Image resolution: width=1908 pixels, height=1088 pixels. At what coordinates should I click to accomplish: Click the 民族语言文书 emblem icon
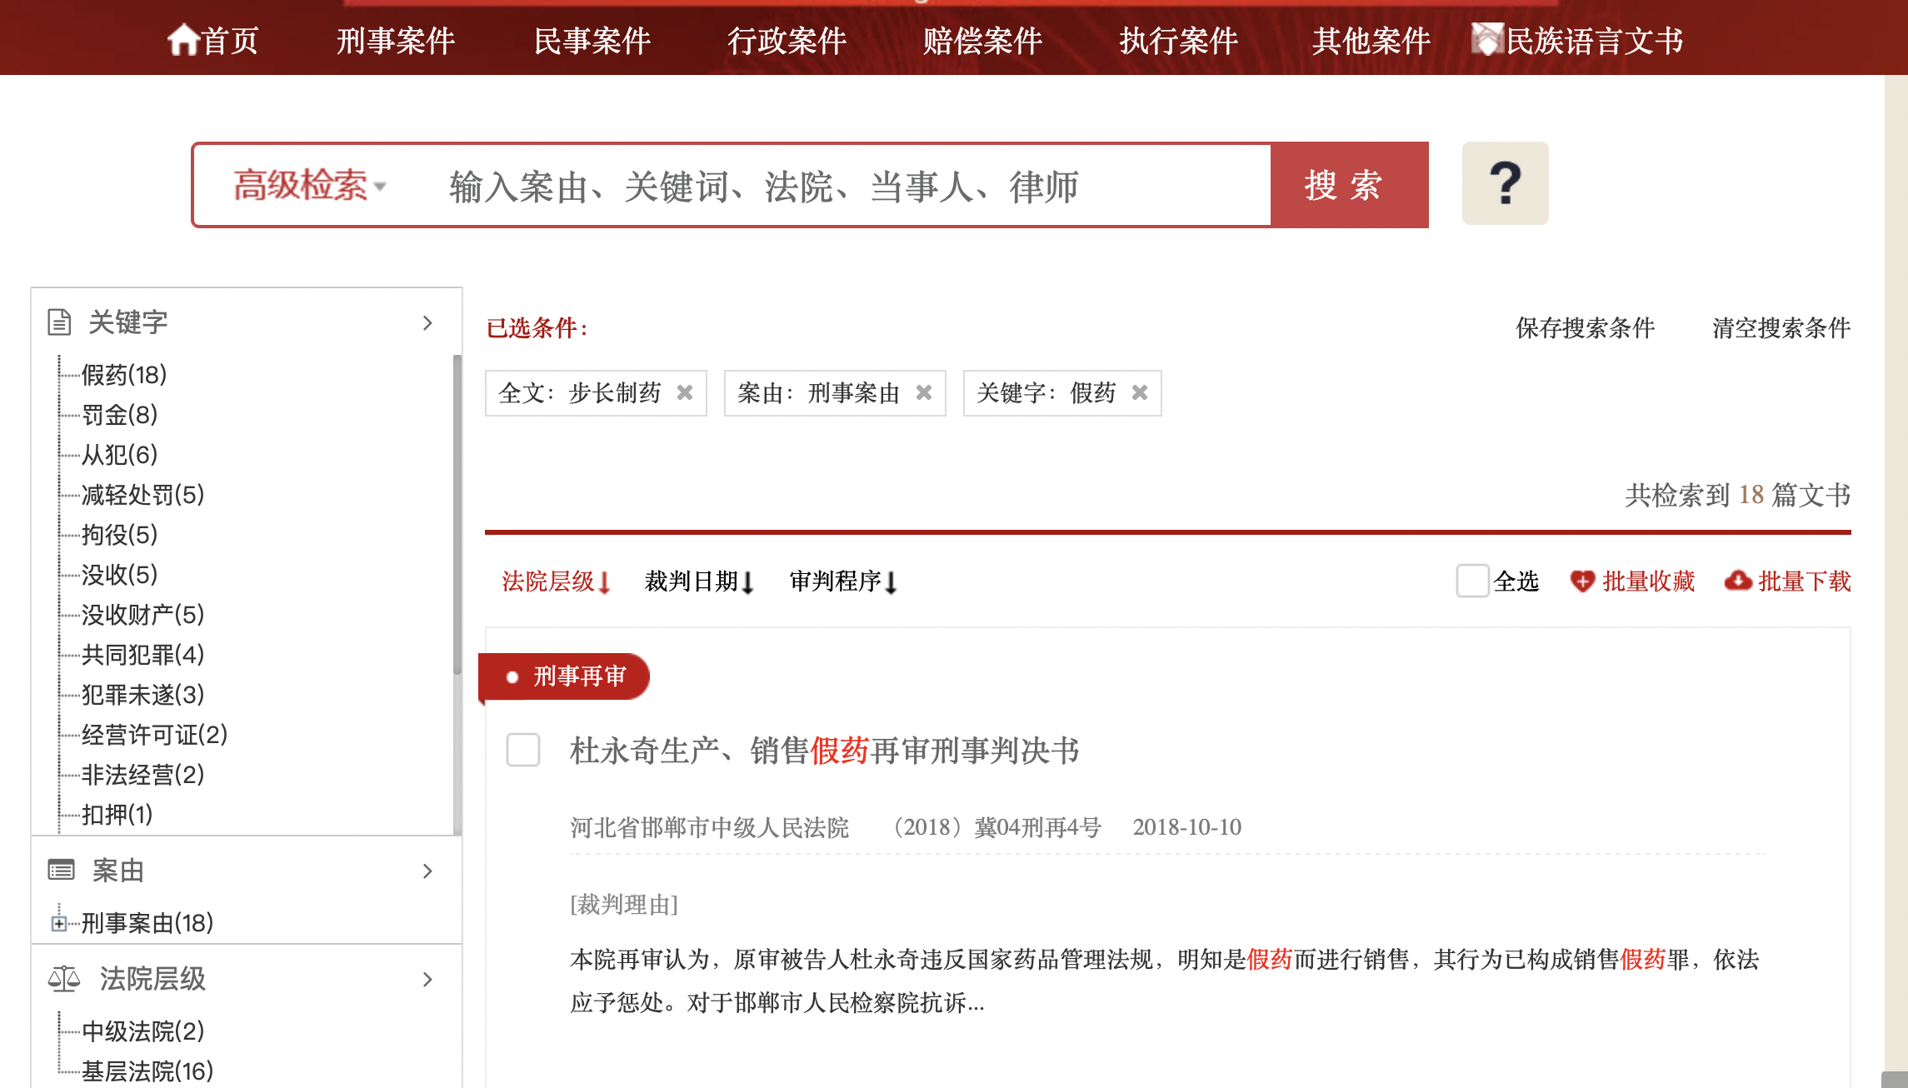pos(1487,39)
